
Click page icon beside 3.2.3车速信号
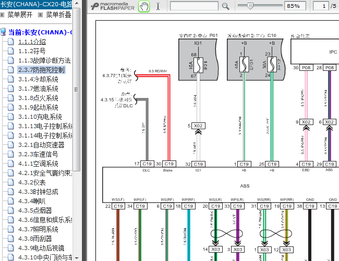tap(11, 154)
